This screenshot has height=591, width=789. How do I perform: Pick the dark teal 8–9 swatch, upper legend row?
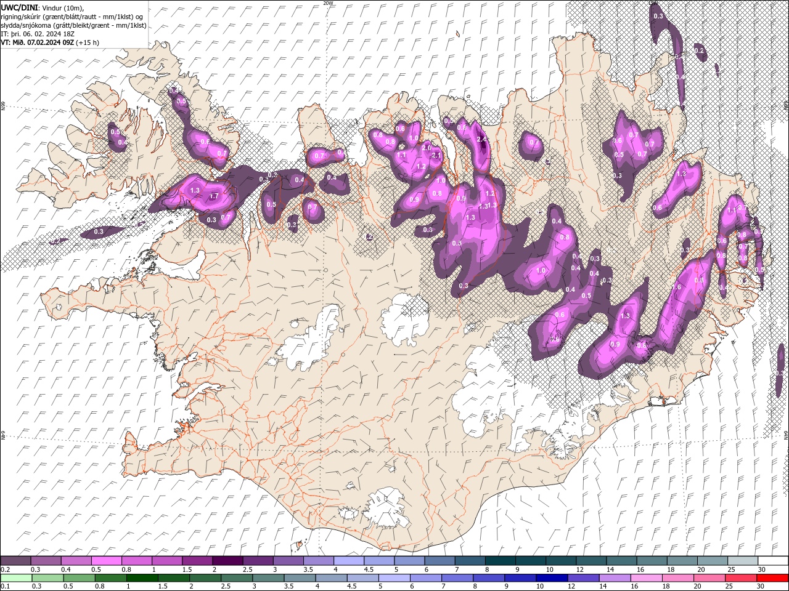coord(501,561)
